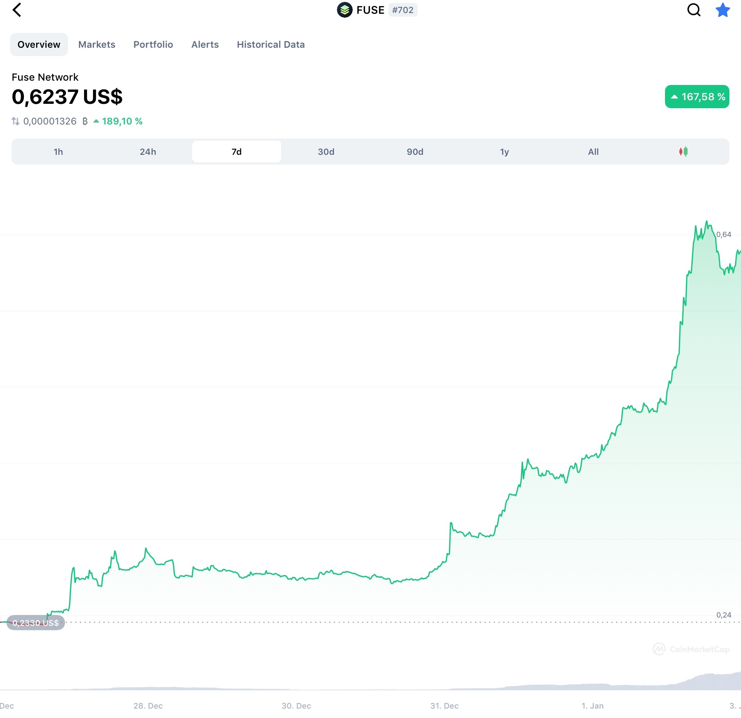Screen dimensions: 741x718
Task: Pick the 30d chart range
Action: coord(326,152)
